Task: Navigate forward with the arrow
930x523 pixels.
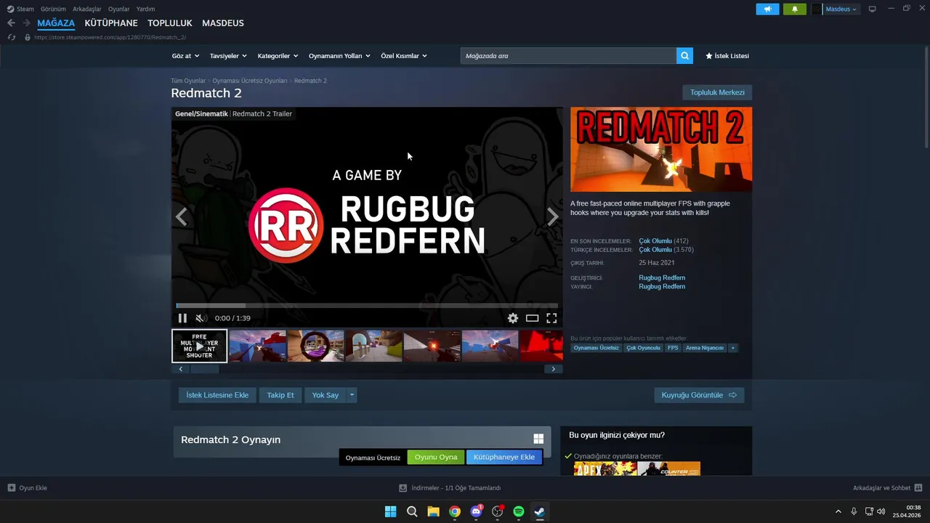Action: pyautogui.click(x=26, y=23)
